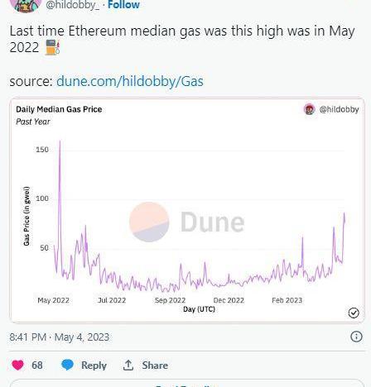Click the blue reply speech bubble icon

point(67,365)
